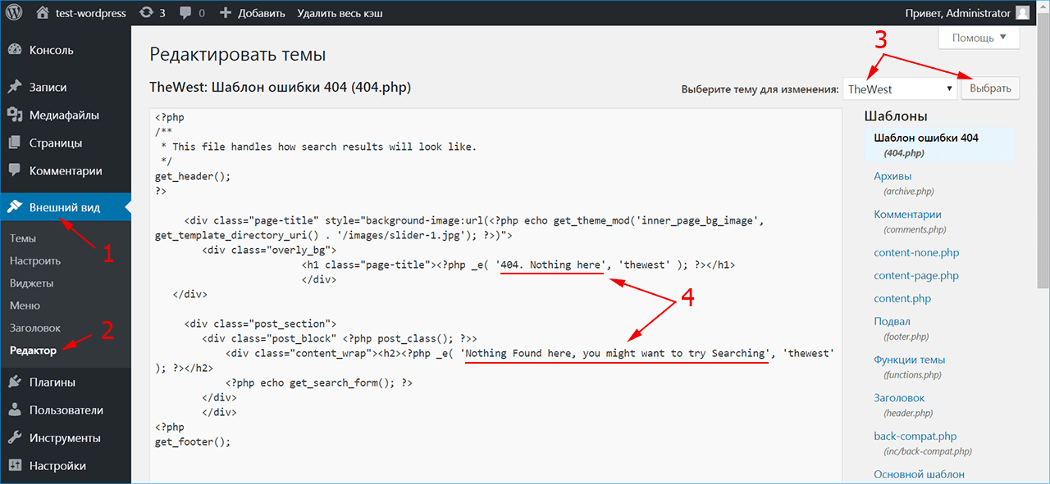The width and height of the screenshot is (1050, 484).
Task: Select Заголовок submenu item in sidebar
Action: pos(35,328)
